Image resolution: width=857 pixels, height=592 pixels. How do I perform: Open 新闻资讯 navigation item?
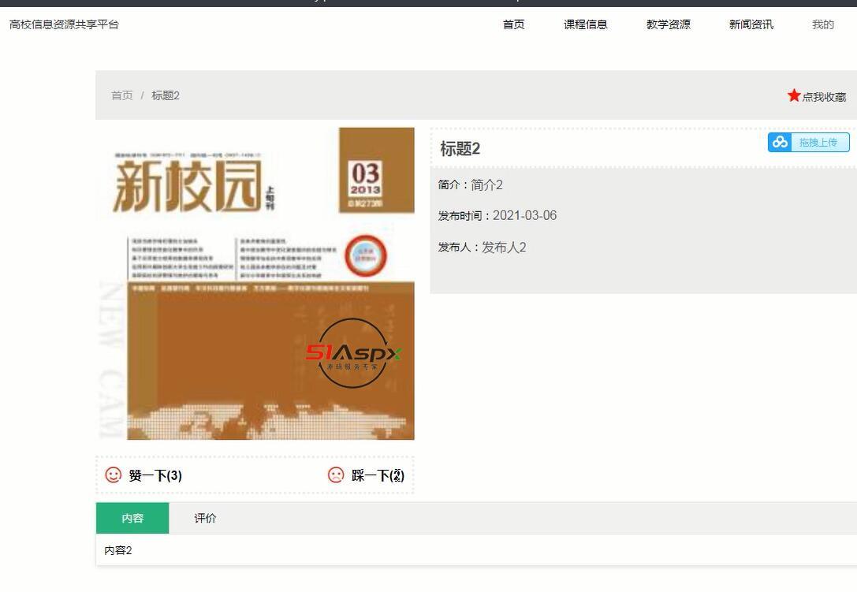tap(751, 24)
